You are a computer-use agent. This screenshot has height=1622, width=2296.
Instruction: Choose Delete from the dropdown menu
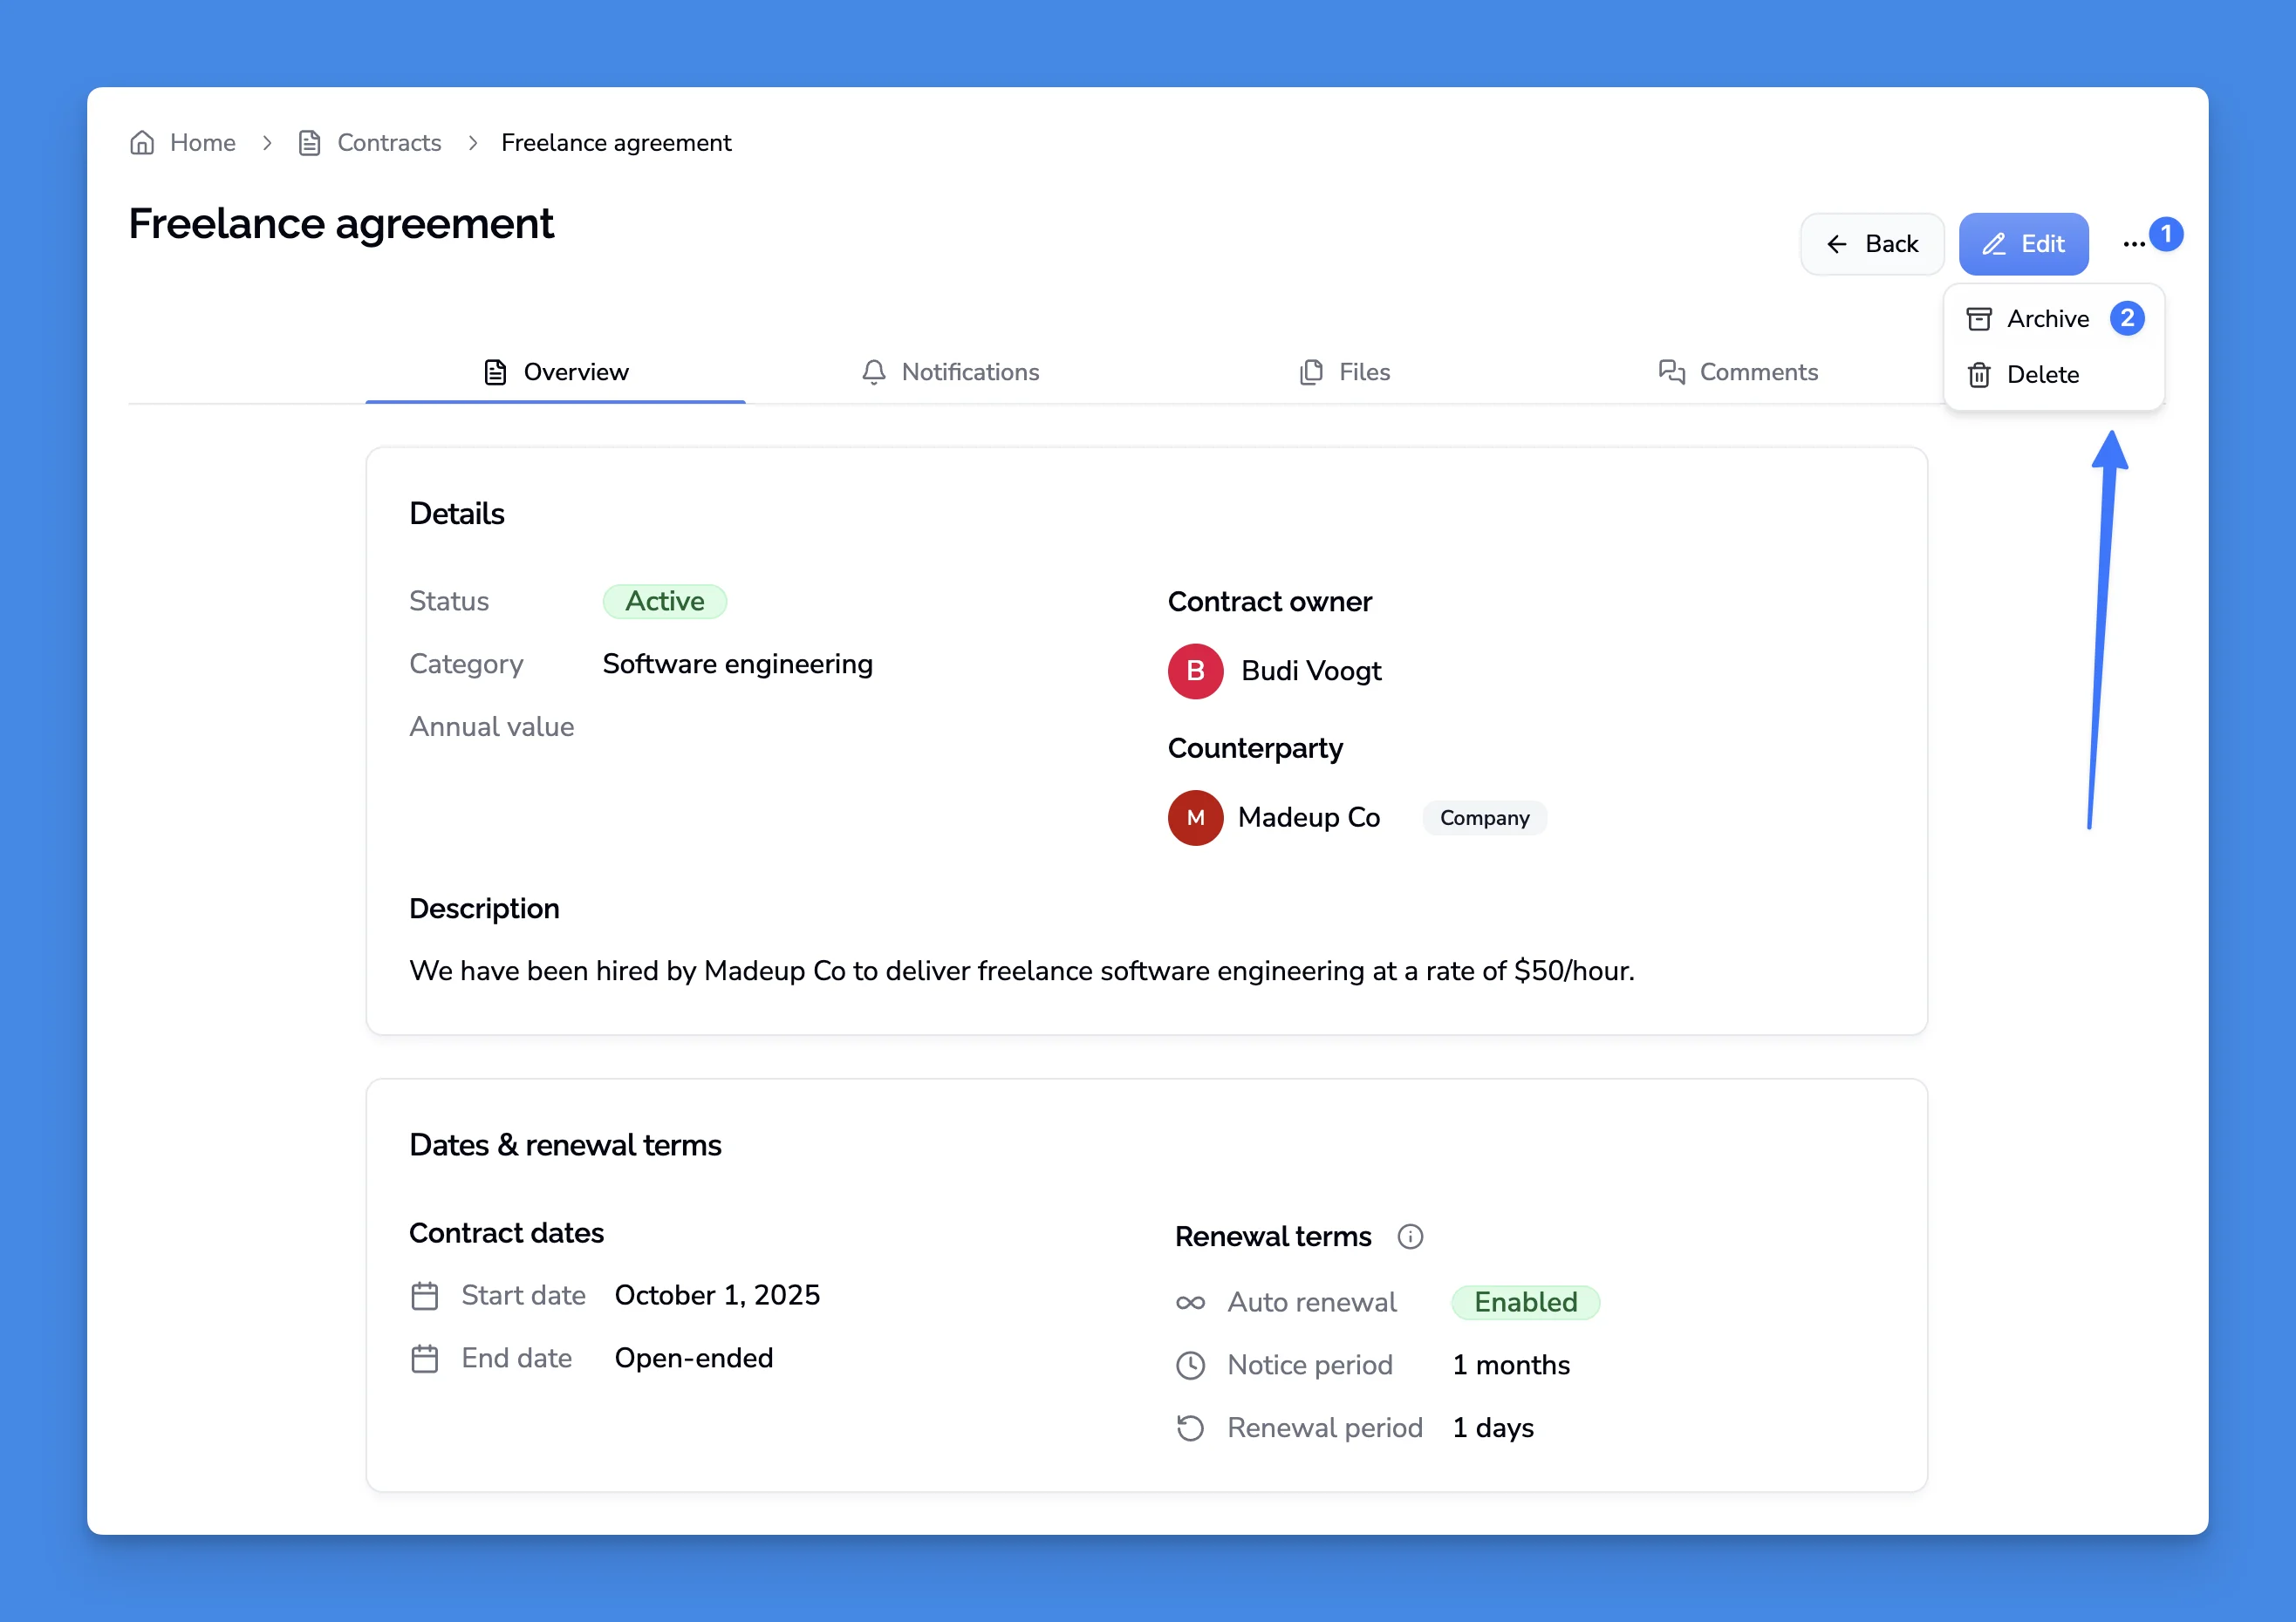point(2042,375)
